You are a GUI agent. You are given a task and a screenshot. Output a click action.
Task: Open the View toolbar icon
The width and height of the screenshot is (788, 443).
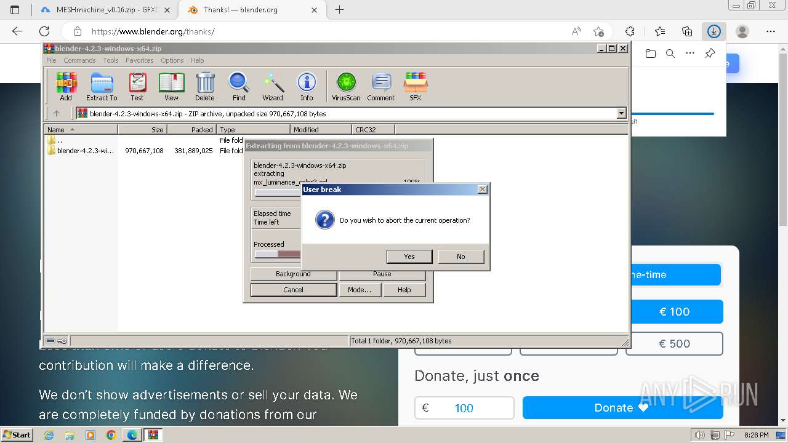coord(171,86)
